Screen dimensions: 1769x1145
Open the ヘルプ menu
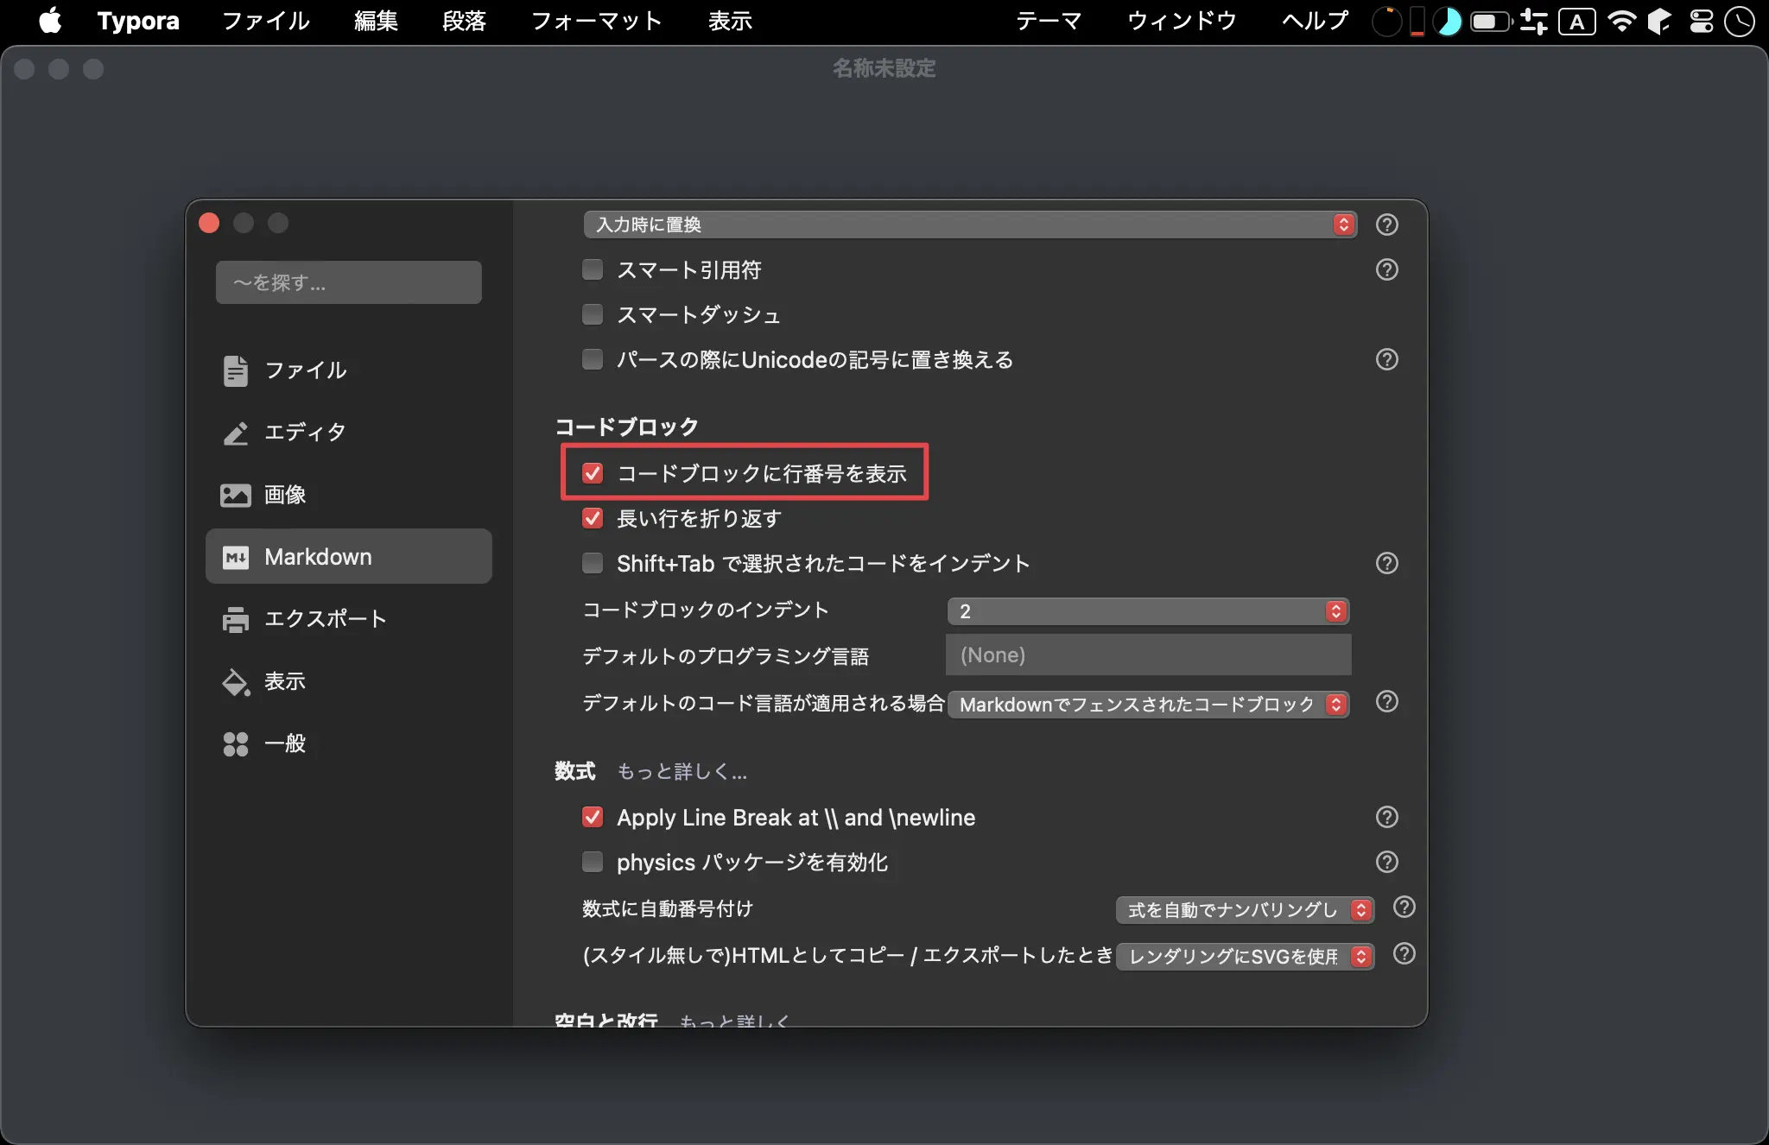pos(1315,21)
